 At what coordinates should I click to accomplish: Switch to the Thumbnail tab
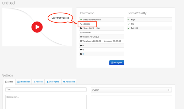24,82
